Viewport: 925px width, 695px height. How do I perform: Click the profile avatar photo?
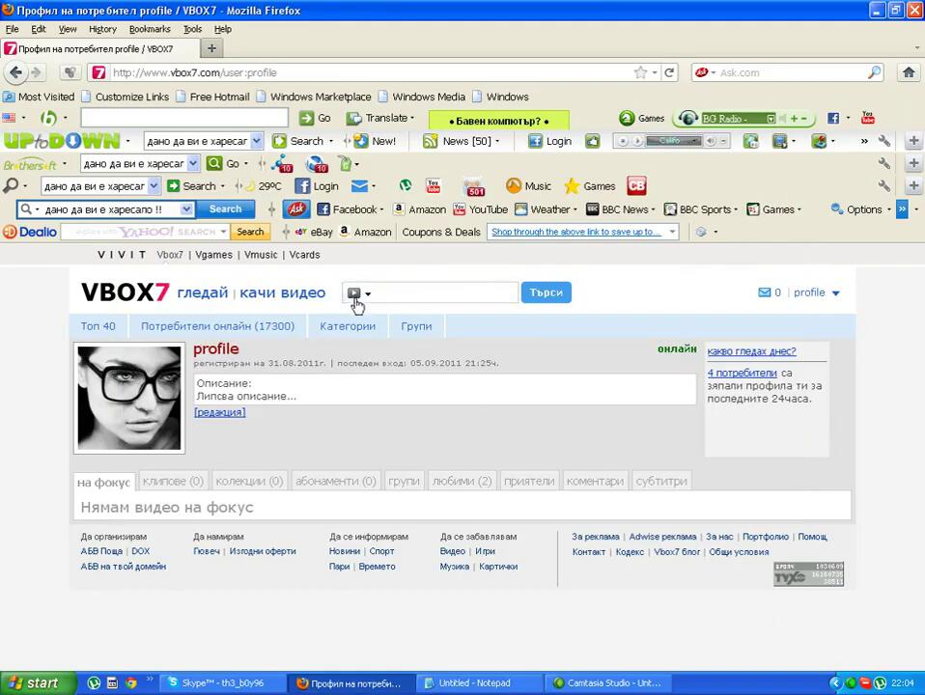pos(128,398)
